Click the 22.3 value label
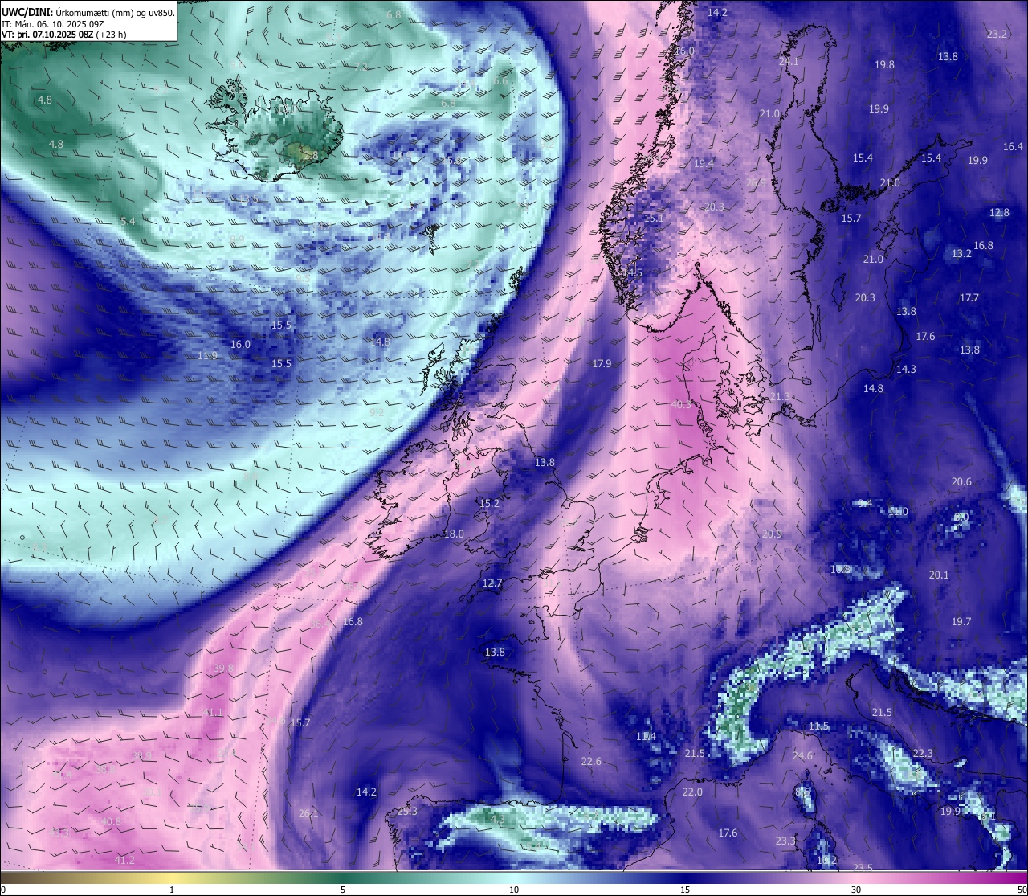Viewport: 1028px width, 896px height. (x=923, y=753)
